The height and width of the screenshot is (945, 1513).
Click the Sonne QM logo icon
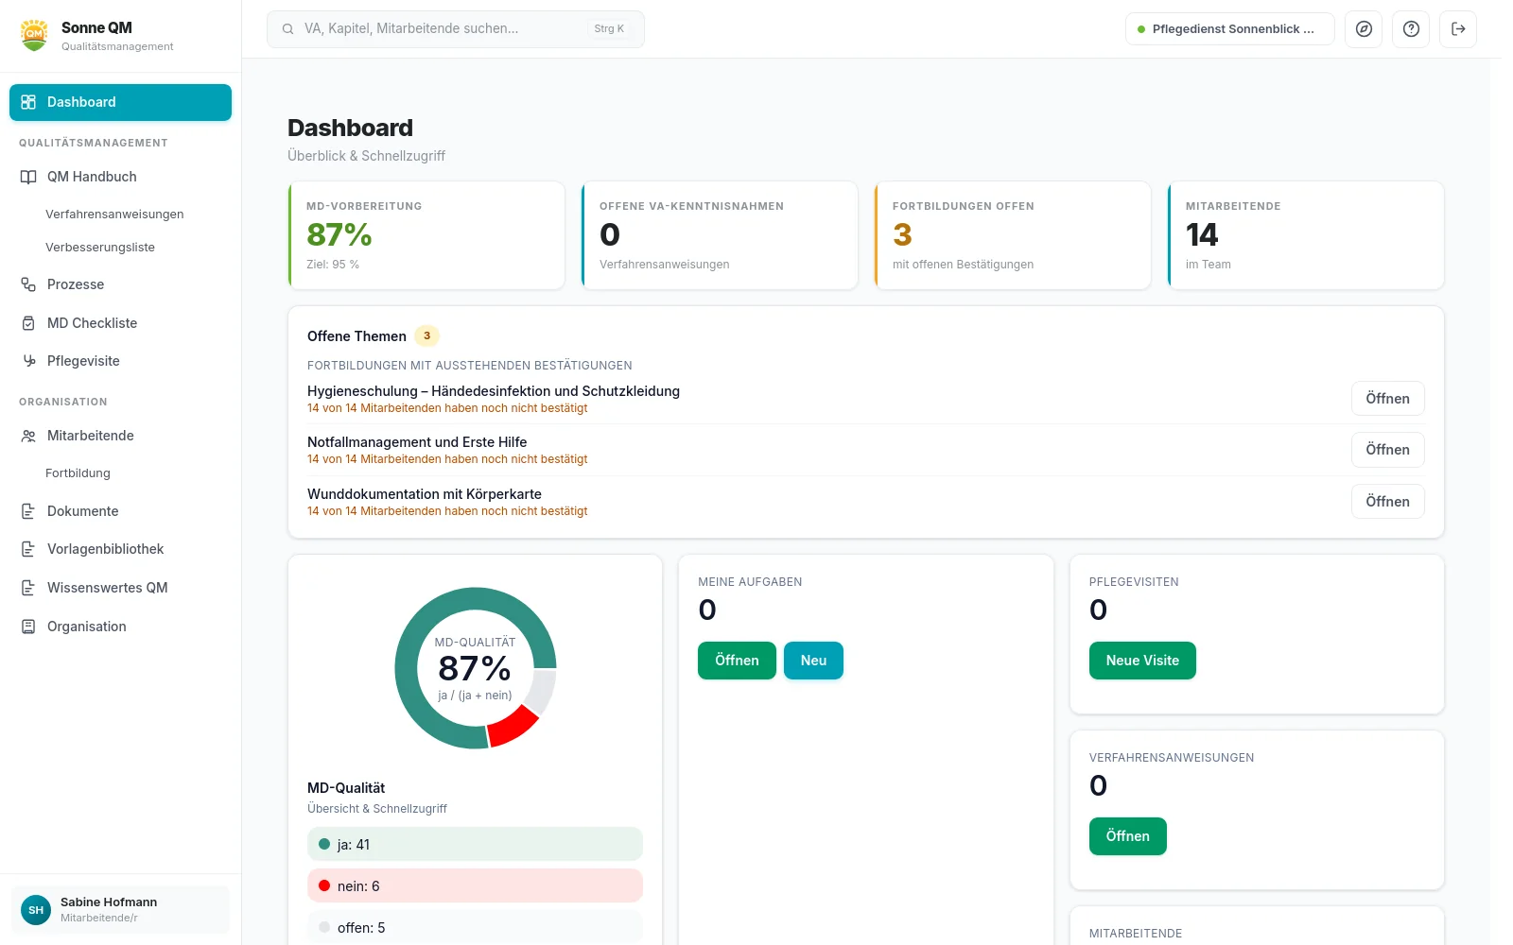[x=35, y=35]
